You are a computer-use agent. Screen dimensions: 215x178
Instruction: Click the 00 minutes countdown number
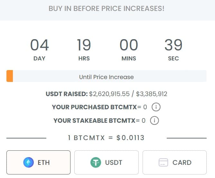pos(129,45)
